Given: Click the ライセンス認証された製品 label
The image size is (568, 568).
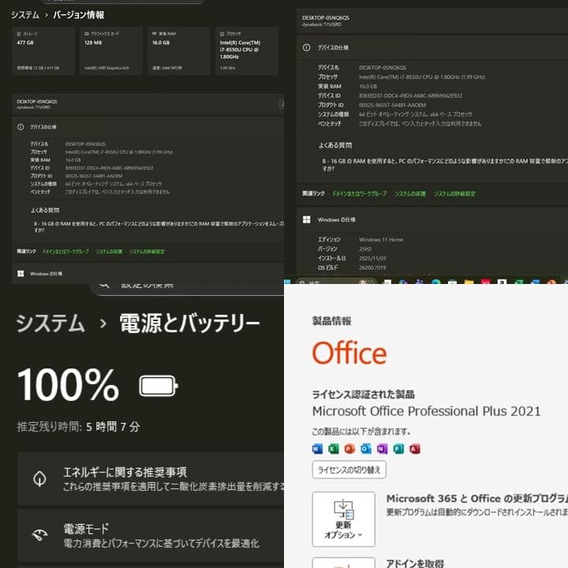Looking at the screenshot, I should click(x=364, y=394).
